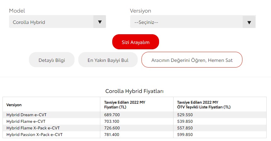
Task: Select Hybrid Passion X-Pack e-CVT row
Action: pyautogui.click(x=135, y=134)
